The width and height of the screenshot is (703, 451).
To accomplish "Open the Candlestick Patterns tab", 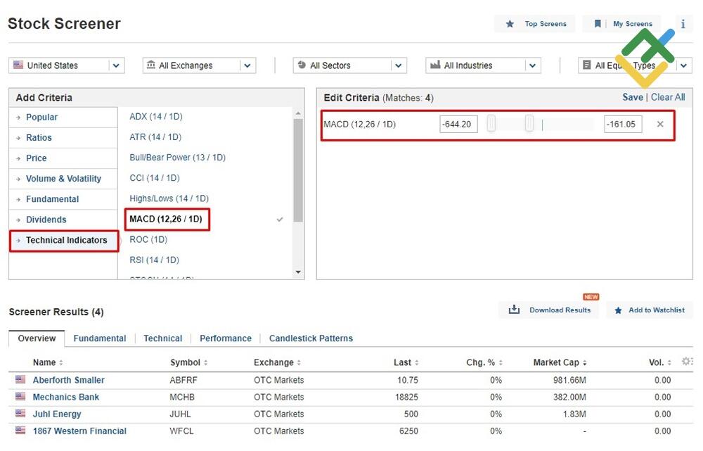I will pos(311,338).
